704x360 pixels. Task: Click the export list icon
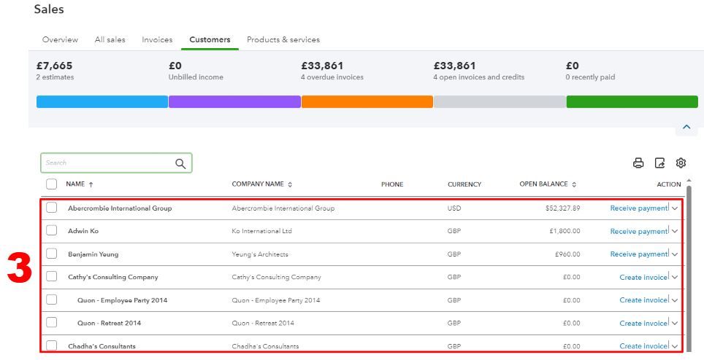coord(659,163)
